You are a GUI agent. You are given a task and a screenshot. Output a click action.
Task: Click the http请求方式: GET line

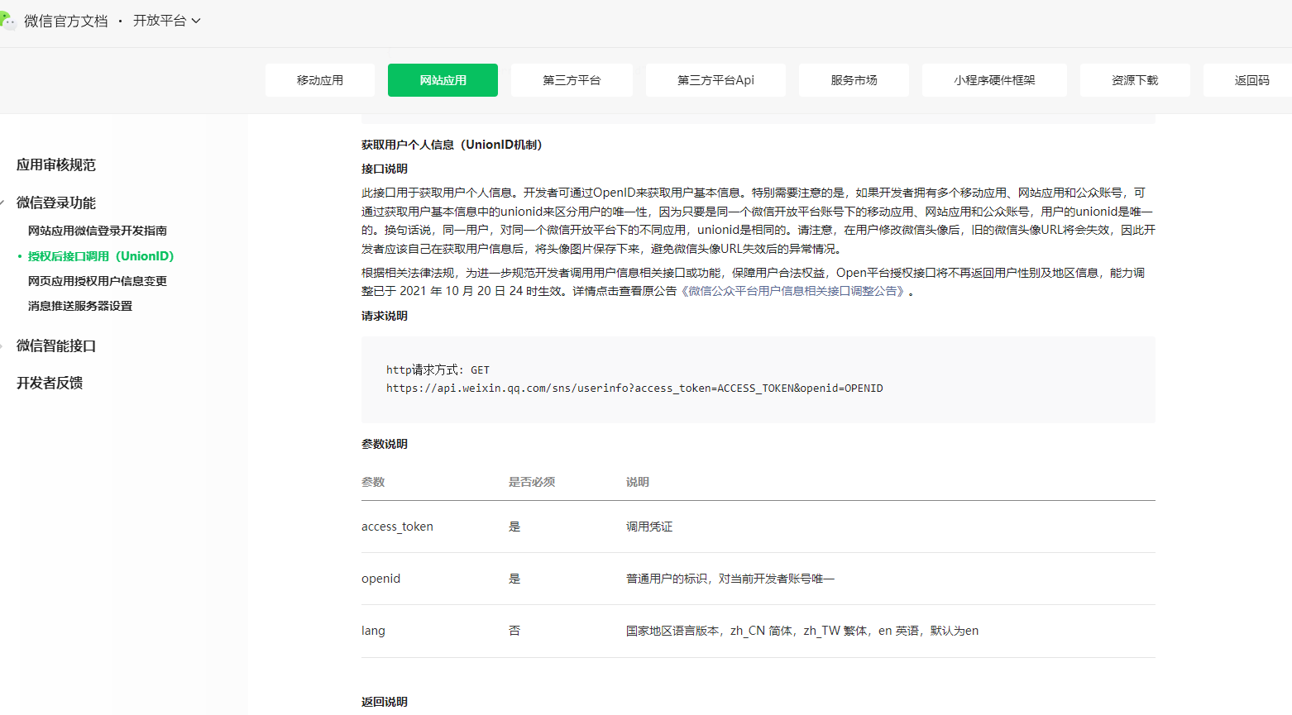(438, 369)
